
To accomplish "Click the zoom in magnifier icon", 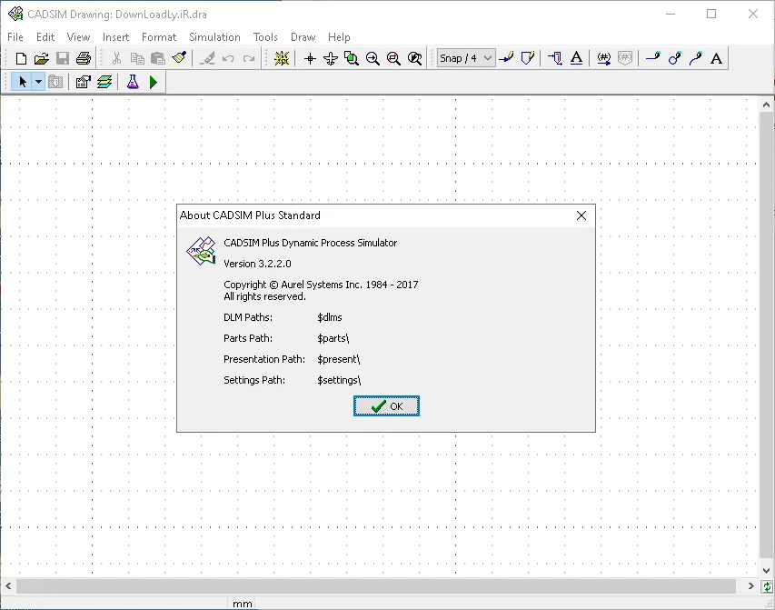I will (373, 58).
